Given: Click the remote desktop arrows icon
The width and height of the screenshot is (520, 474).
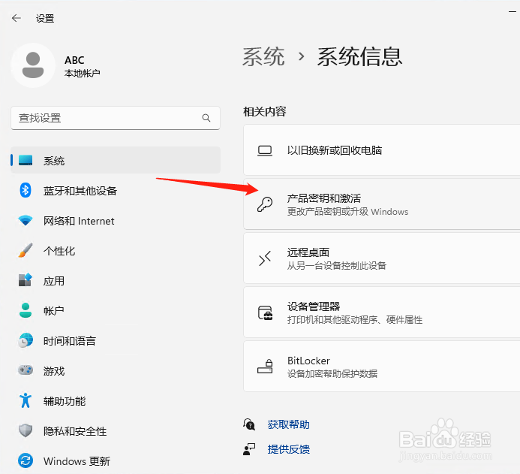Looking at the screenshot, I should [265, 258].
